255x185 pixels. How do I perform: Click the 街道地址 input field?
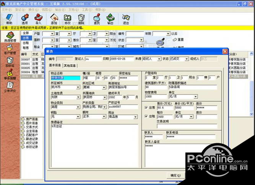123,87
